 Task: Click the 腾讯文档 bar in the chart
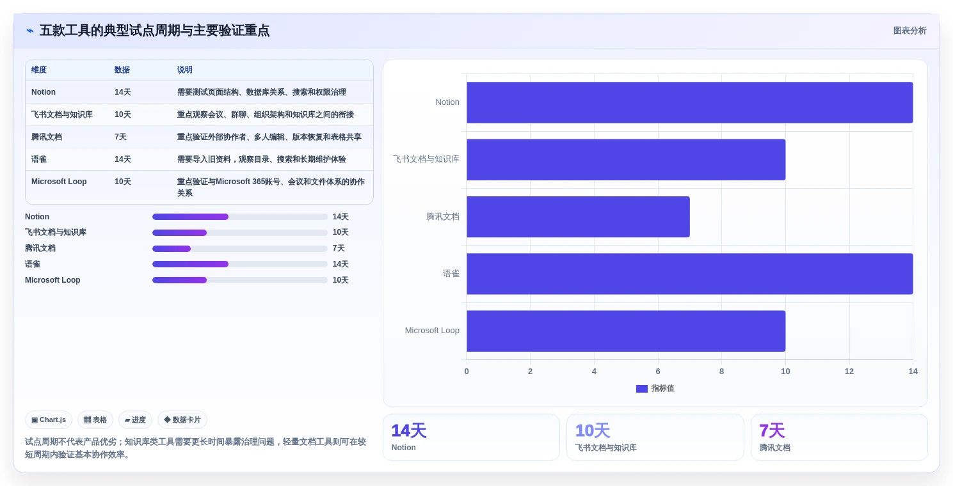click(x=578, y=217)
